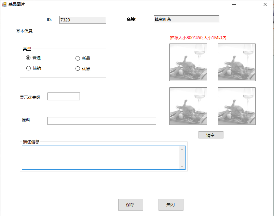Pick the 优惠 type option
Viewport: 274px width, 216px height.
[83, 69]
